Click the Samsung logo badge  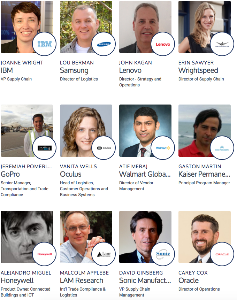pyautogui.click(x=104, y=44)
